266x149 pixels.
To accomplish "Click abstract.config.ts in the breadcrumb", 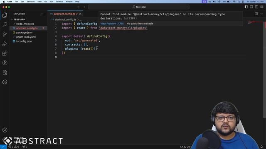I will (66, 19).
